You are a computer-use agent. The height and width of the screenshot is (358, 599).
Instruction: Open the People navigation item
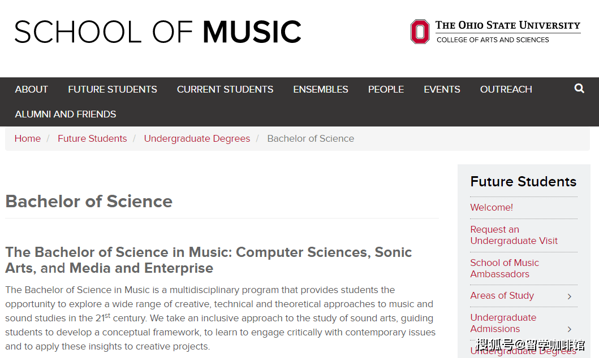click(386, 89)
